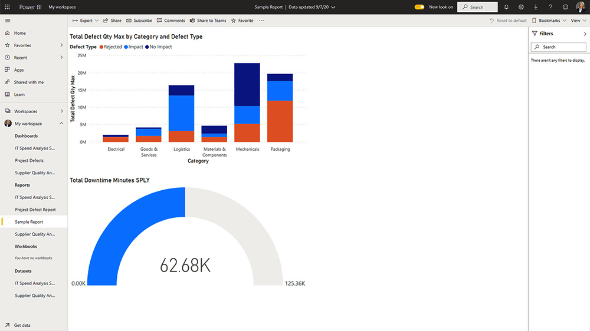This screenshot has width=590, height=331.
Task: Collapse the Filters pane chevron
Action: pyautogui.click(x=585, y=34)
